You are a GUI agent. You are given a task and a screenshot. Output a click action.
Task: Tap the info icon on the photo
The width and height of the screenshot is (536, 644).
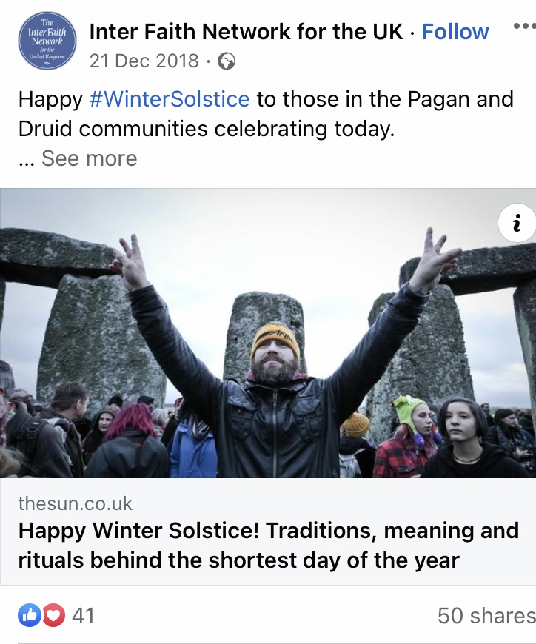click(517, 222)
